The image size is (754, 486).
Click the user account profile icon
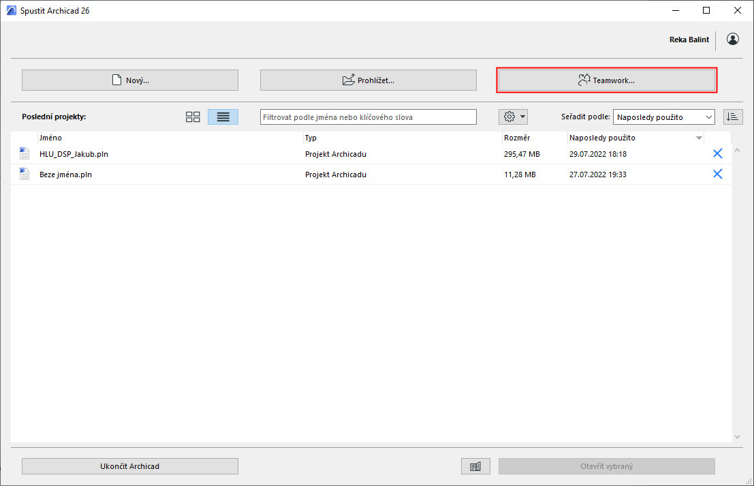733,39
